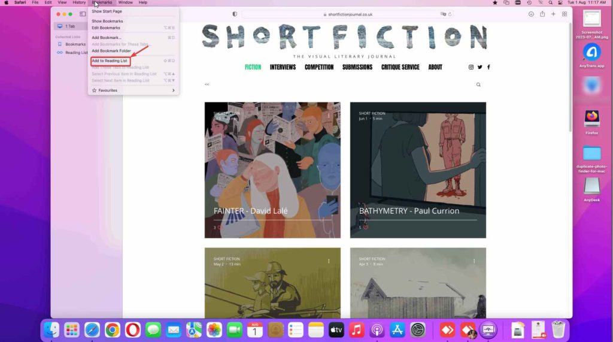Viewport: 613px width, 342px height.
Task: Click the website search magnifier icon
Action: [478, 84]
